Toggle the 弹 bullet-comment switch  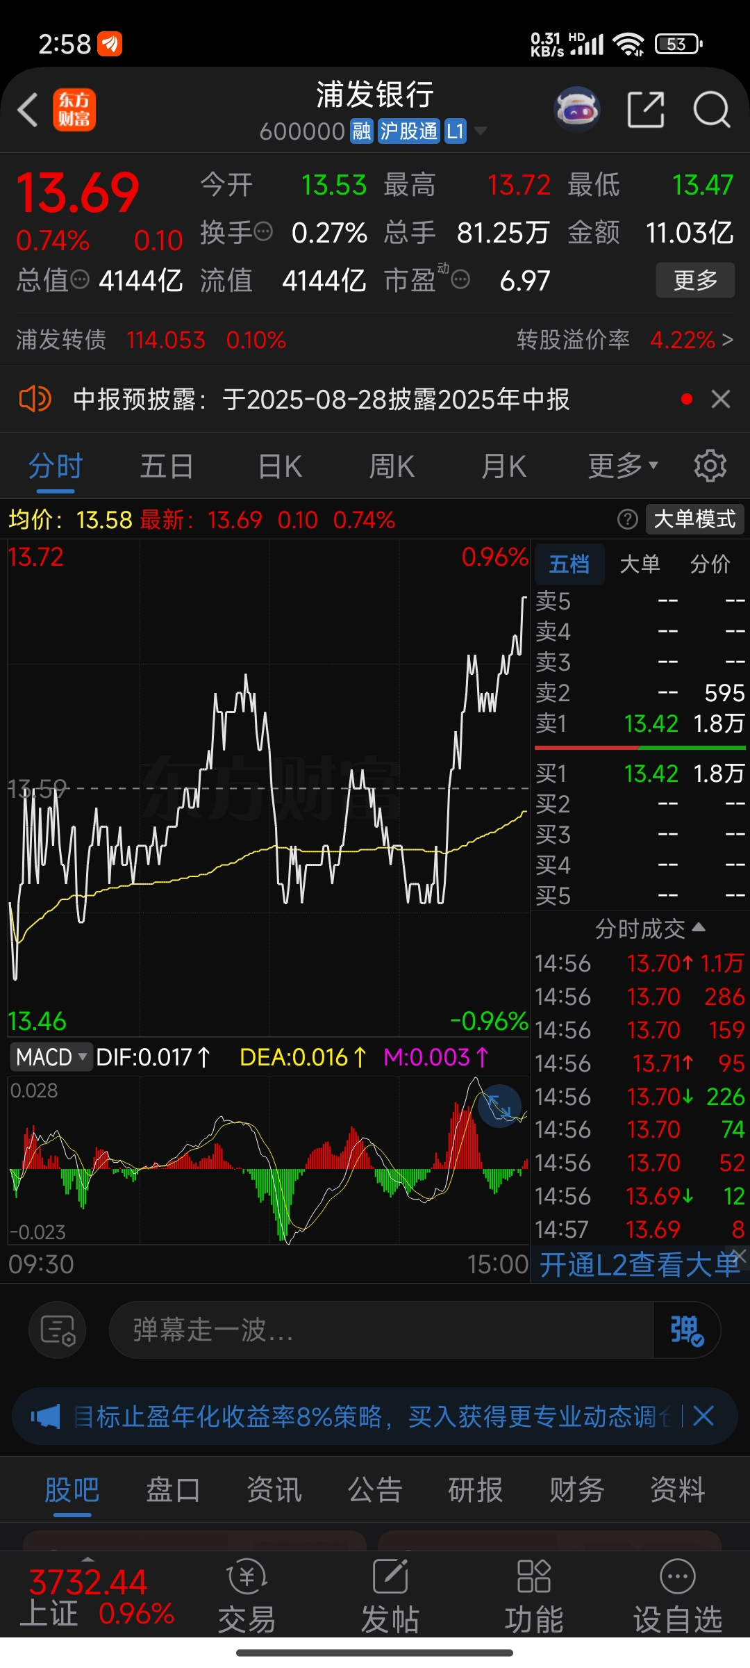pyautogui.click(x=686, y=1330)
